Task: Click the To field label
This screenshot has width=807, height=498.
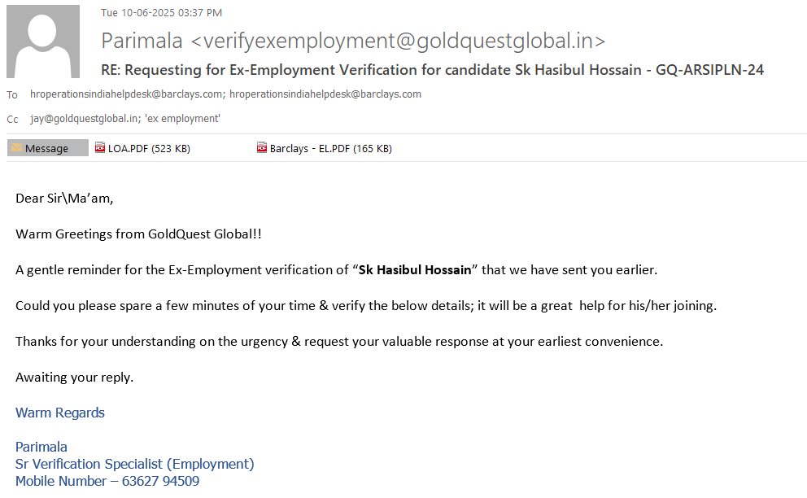Action: (12, 95)
